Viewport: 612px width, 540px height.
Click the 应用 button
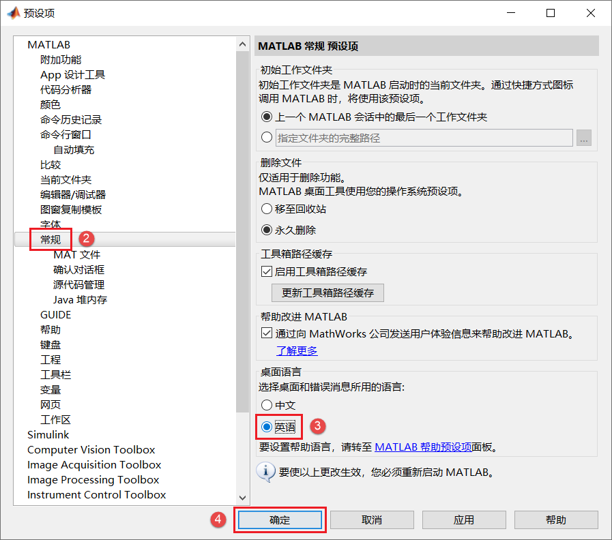click(x=464, y=520)
